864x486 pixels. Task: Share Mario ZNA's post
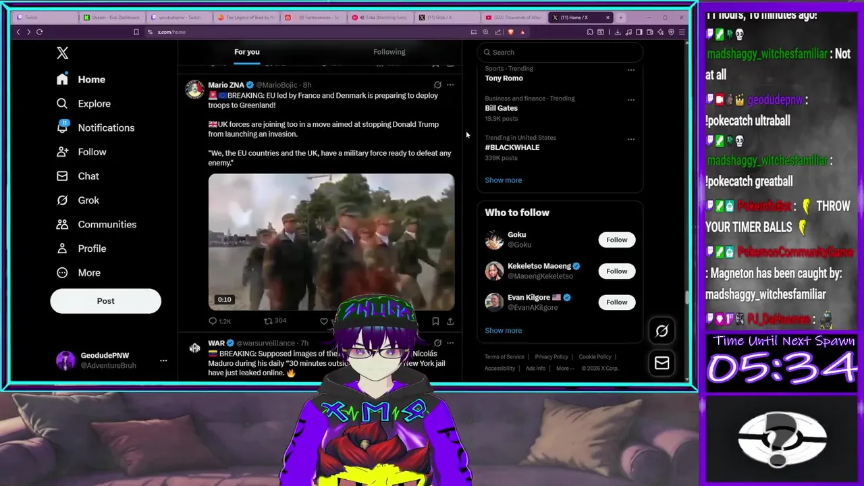[x=450, y=321]
